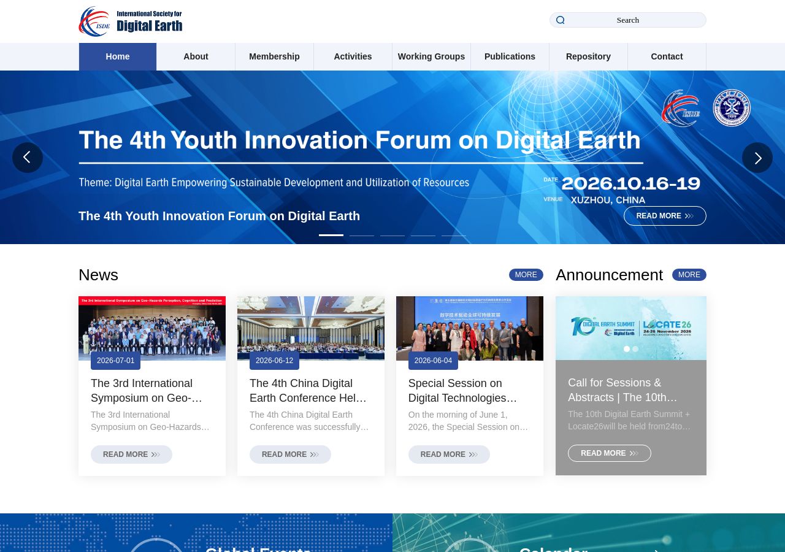This screenshot has height=552, width=785.
Task: Click the university seal on banner
Action: [x=732, y=108]
